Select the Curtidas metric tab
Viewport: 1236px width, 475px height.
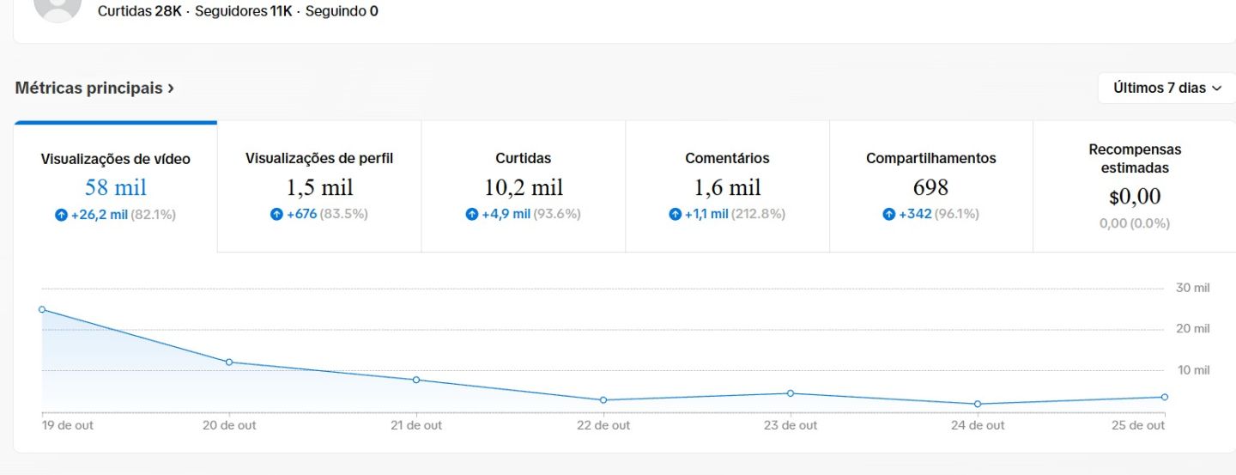524,187
